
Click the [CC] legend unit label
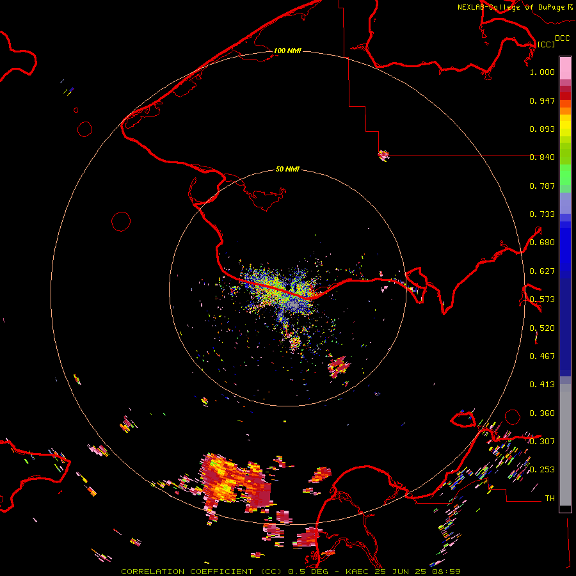pyautogui.click(x=546, y=44)
